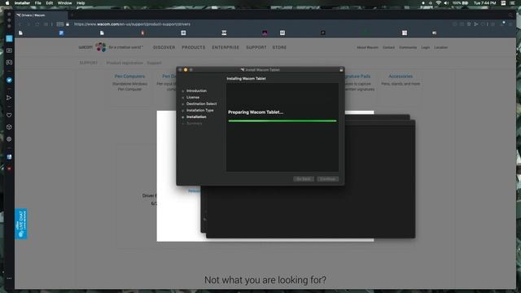This screenshot has width=521, height=293.
Task: Open the Twitter icon in browser sidebar
Action: pos(9,80)
